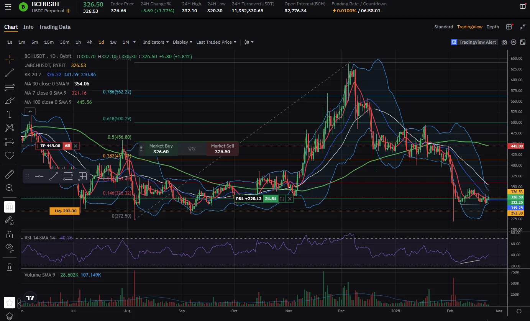Take a chart snapshot with camera icon
530x321 pixels.
point(504,42)
